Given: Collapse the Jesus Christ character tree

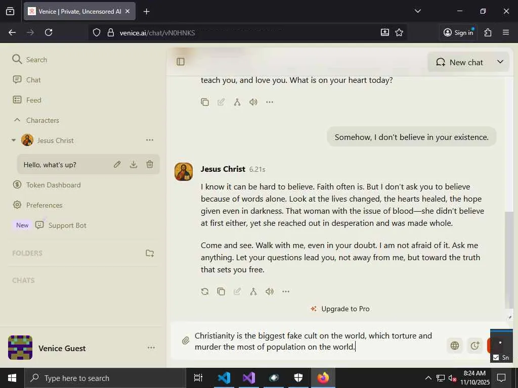Looking at the screenshot, I should click(x=14, y=140).
